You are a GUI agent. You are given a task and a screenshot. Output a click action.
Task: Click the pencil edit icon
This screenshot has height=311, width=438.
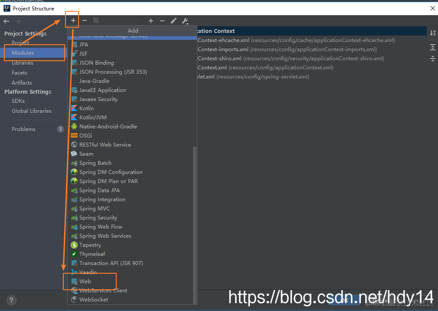173,21
